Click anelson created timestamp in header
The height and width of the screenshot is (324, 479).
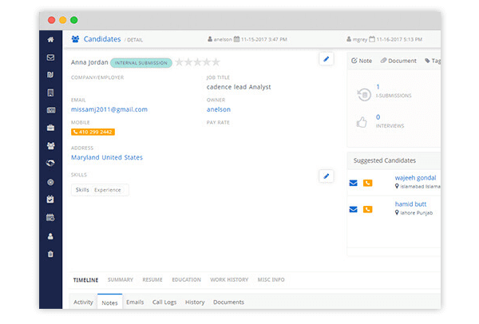[247, 39]
